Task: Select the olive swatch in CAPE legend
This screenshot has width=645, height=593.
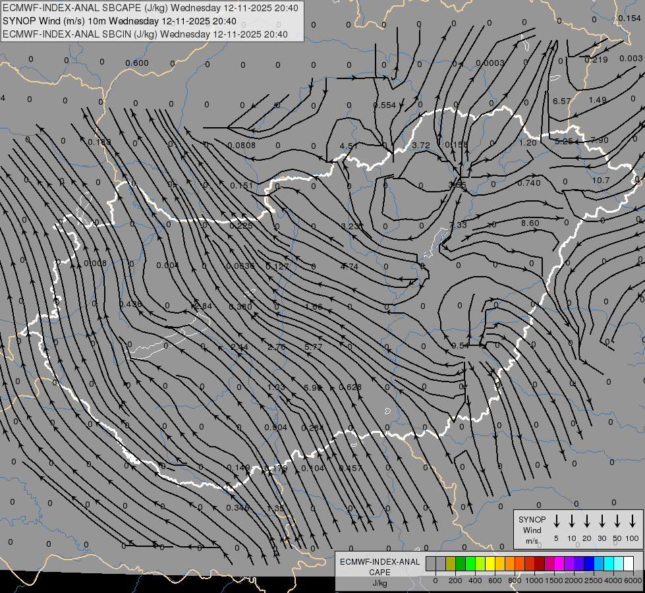Action: pyautogui.click(x=451, y=563)
